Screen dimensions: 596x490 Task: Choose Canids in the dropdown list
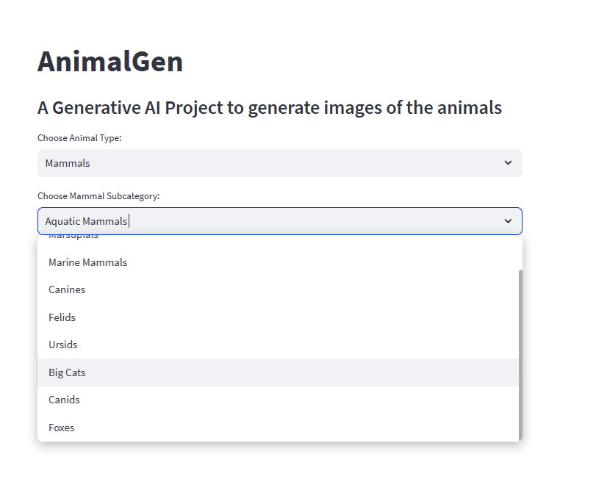click(x=64, y=400)
